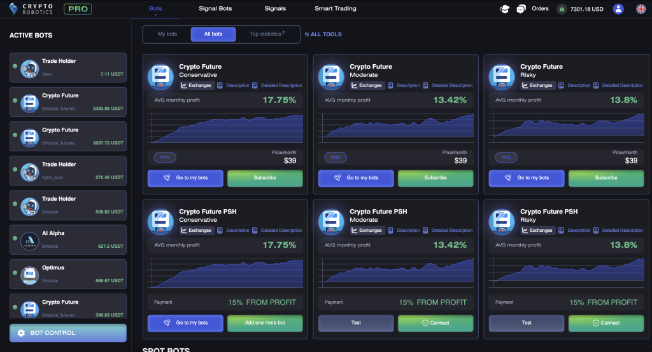Open Description of Crypto Future Moderate
This screenshot has width=652, height=352.
click(404, 86)
